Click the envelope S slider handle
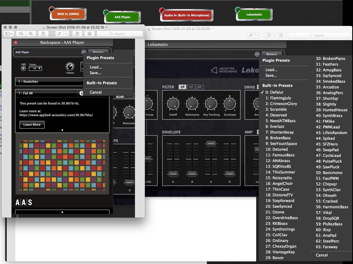This screenshot has width=353, height=264. click(x=211, y=143)
